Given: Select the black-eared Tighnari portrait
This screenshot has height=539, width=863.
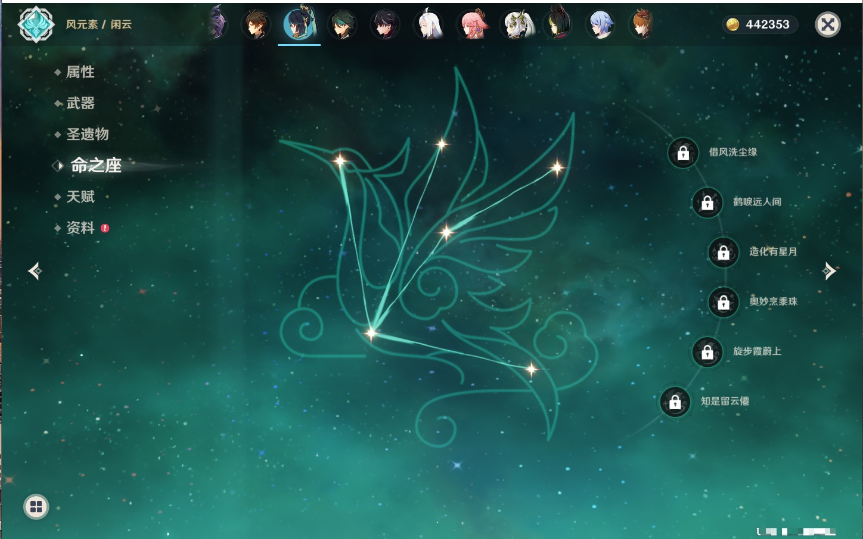Looking at the screenshot, I should [558, 23].
